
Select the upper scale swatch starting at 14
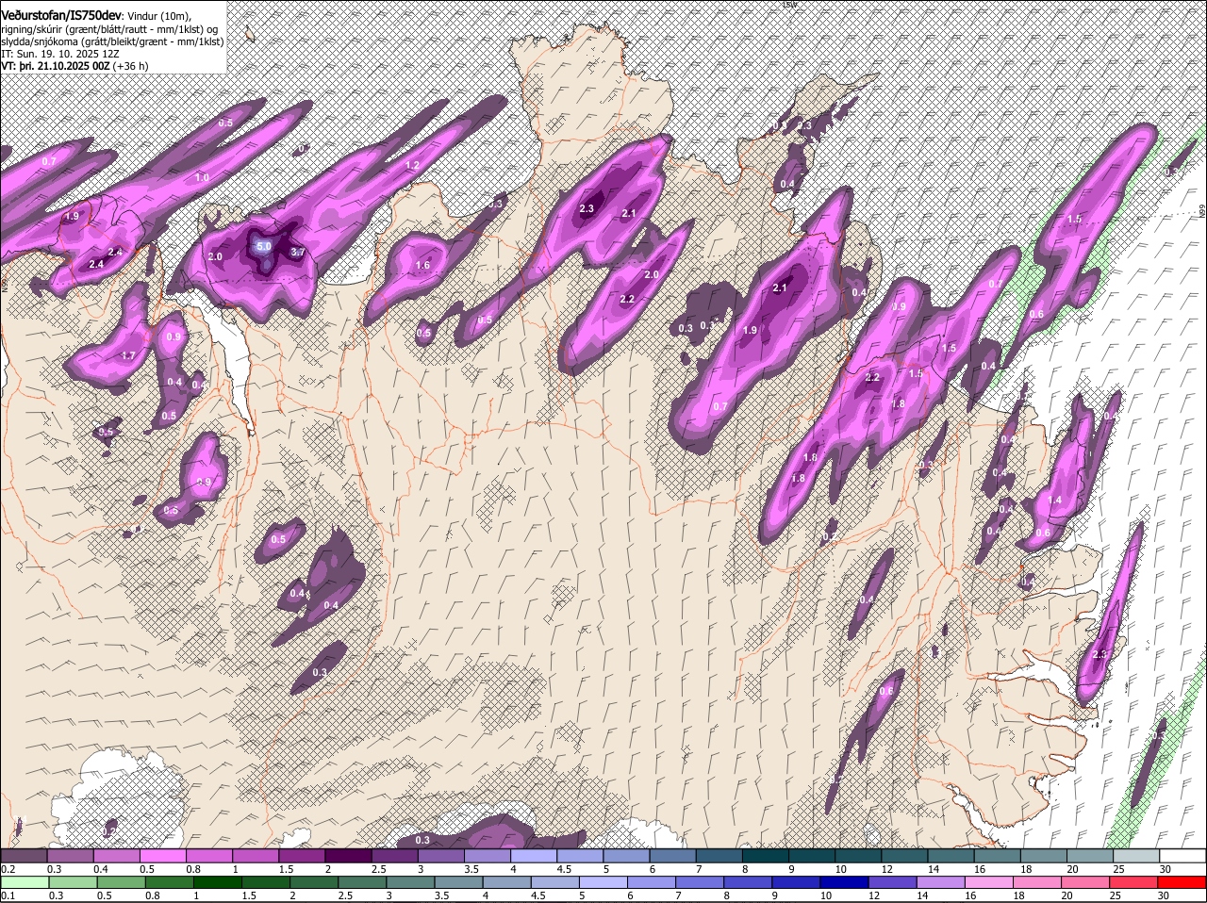[x=951, y=855]
